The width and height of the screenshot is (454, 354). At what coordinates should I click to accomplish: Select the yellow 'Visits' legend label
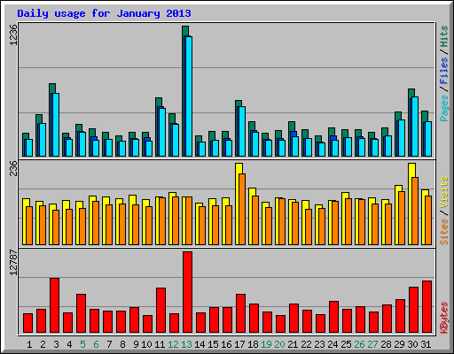click(x=443, y=192)
